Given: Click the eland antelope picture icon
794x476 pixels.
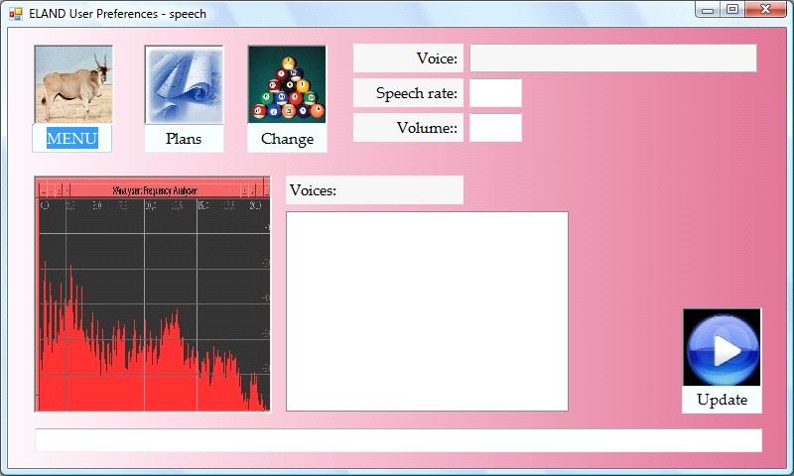Looking at the screenshot, I should pos(72,84).
